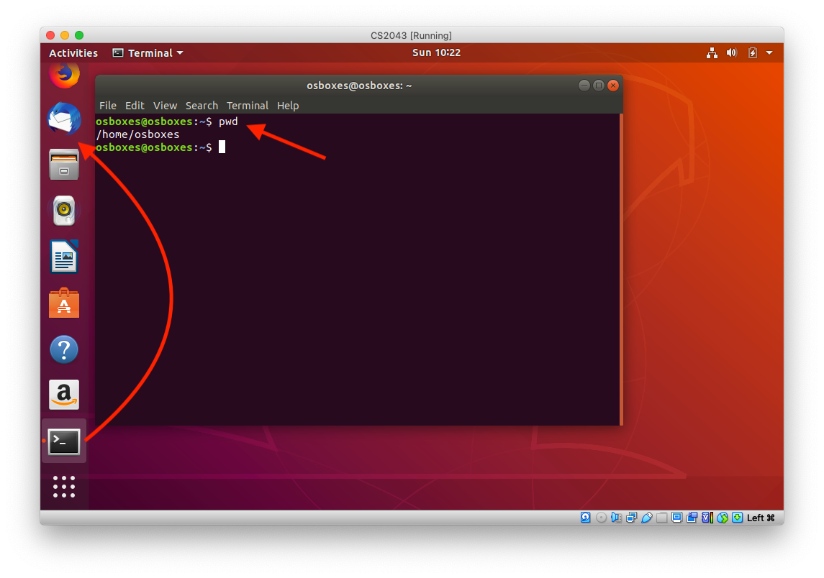
Task: Click the volume speaker icon in top bar
Action: pyautogui.click(x=732, y=53)
